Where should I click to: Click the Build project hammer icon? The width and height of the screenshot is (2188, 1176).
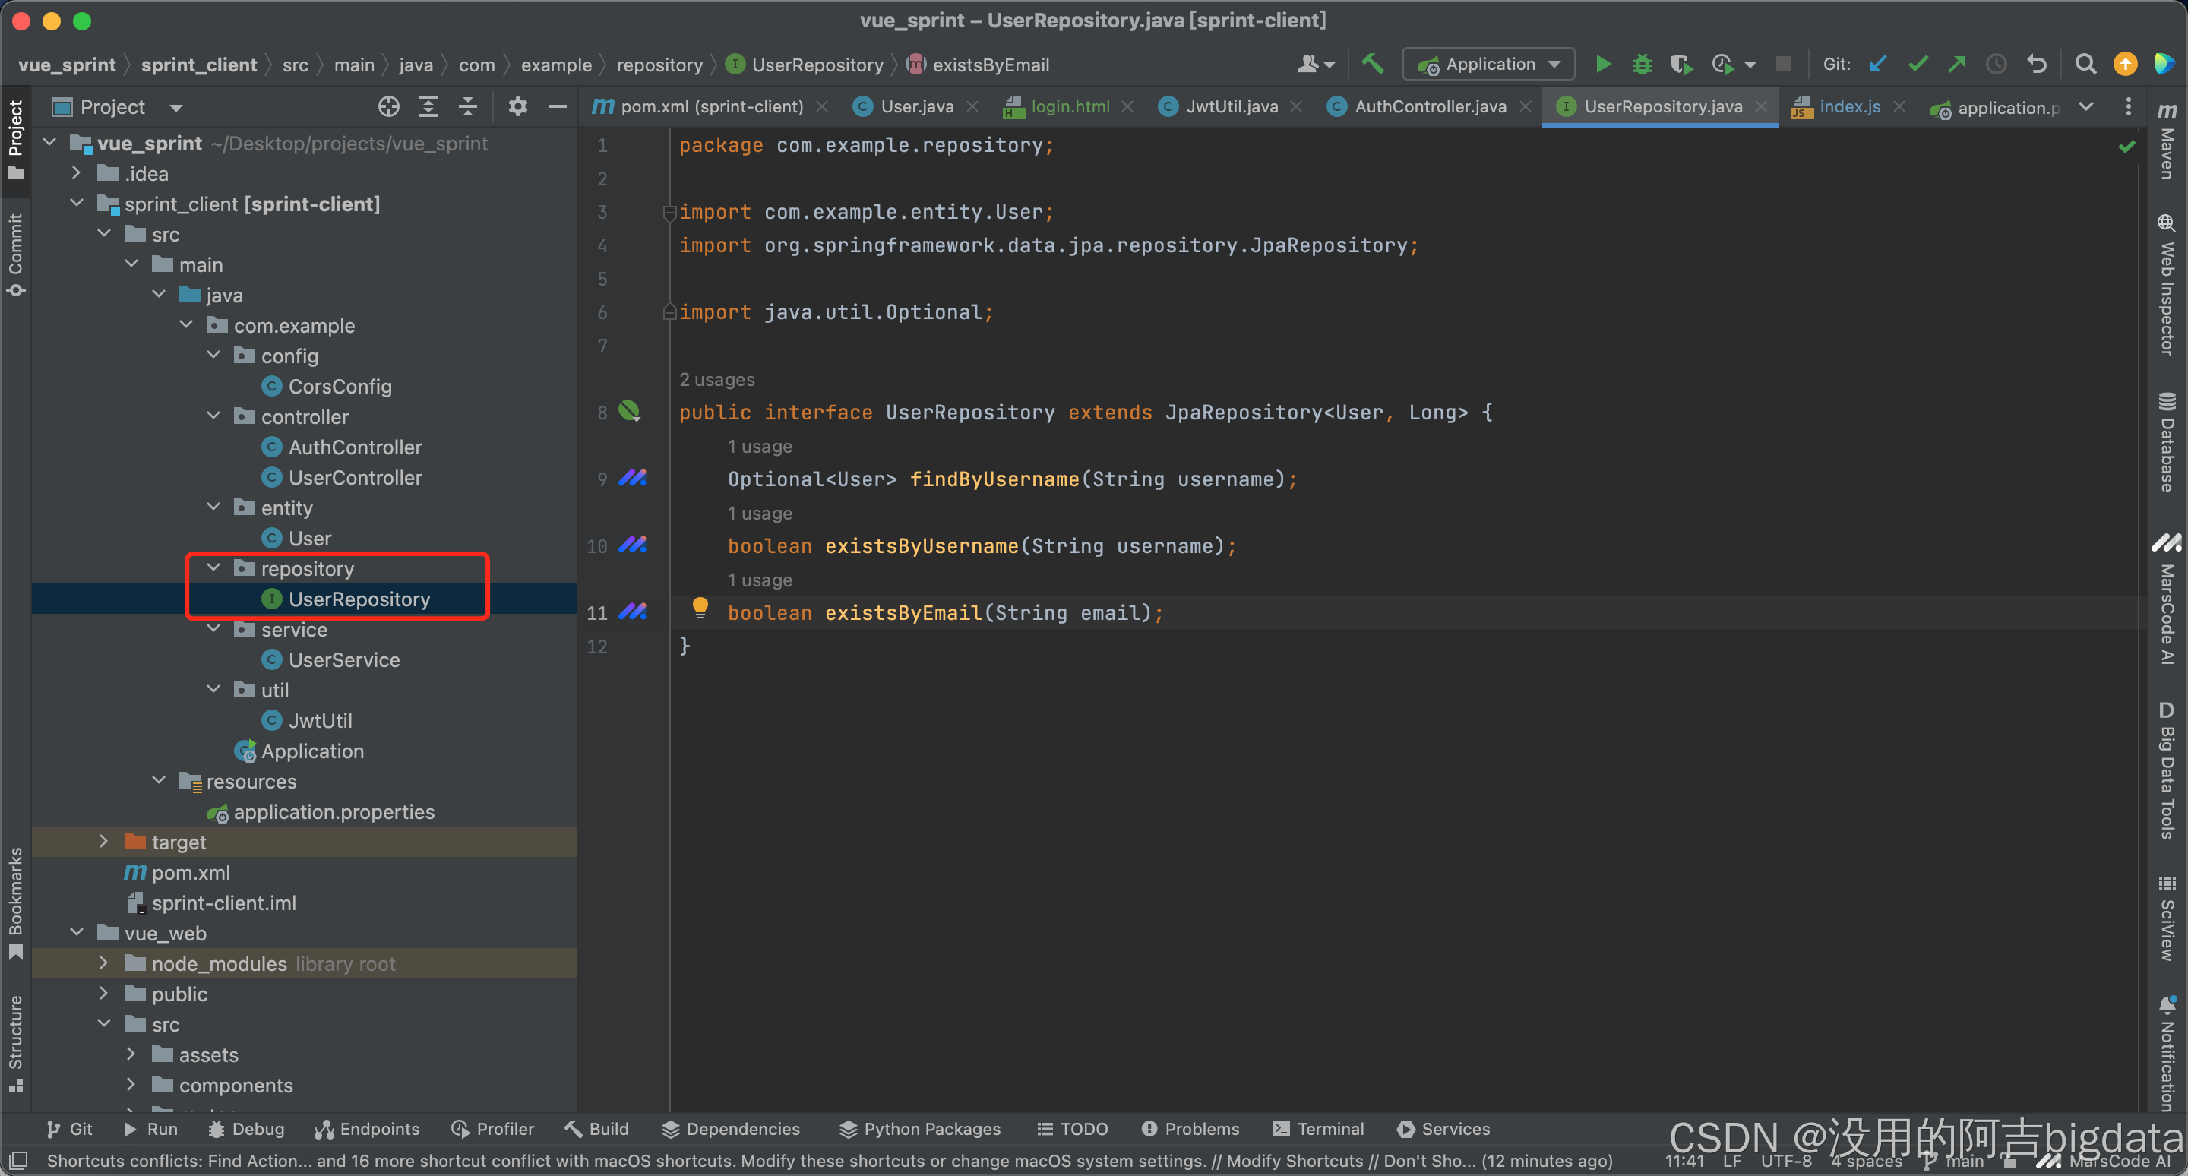(x=1373, y=65)
